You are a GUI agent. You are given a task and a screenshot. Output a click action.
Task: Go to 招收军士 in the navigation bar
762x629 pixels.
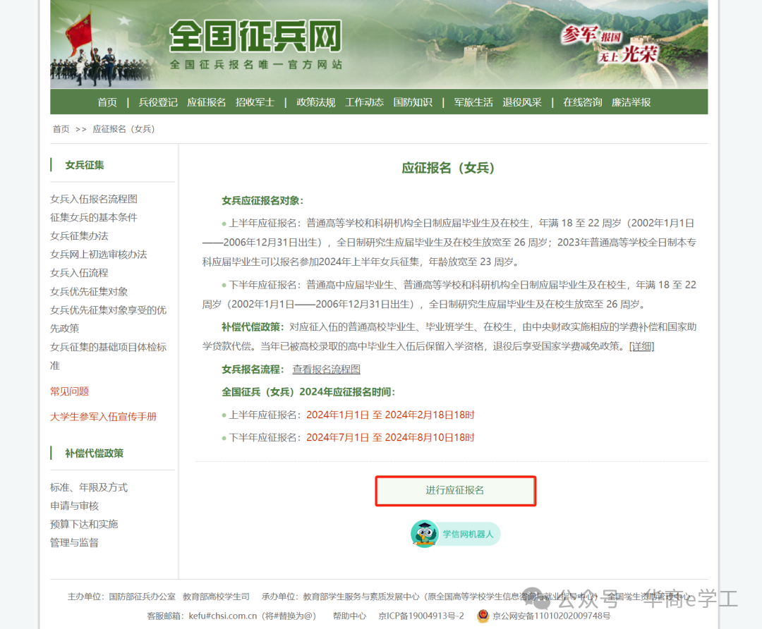click(255, 102)
